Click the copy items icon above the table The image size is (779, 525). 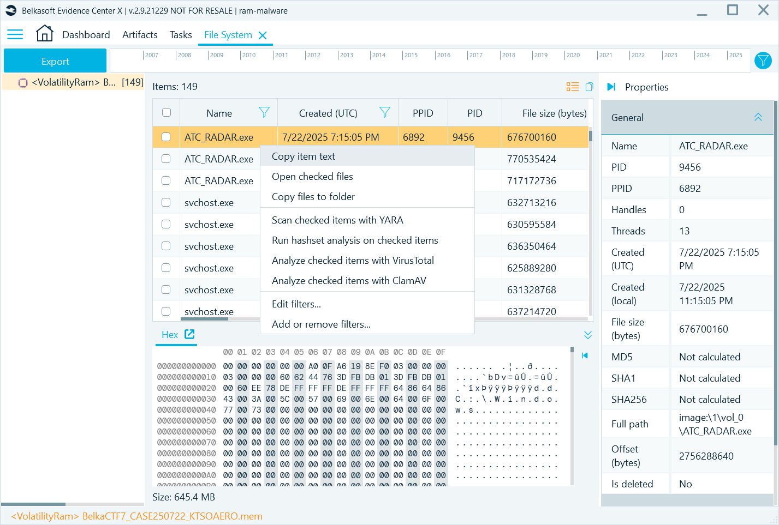[x=589, y=86]
